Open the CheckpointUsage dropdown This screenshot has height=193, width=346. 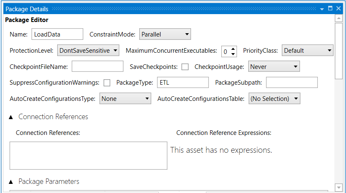(273, 66)
